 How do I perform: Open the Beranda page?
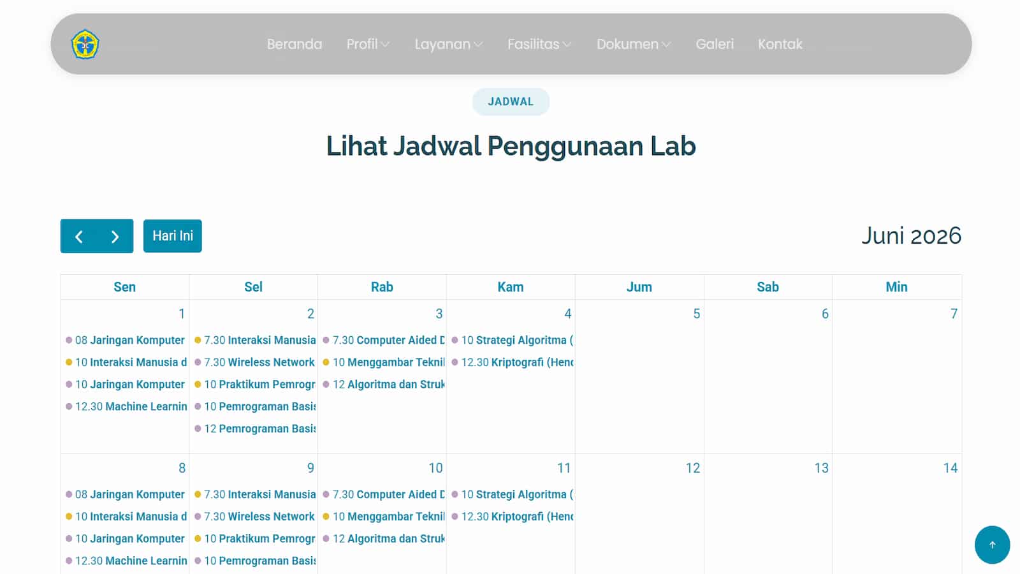point(295,44)
